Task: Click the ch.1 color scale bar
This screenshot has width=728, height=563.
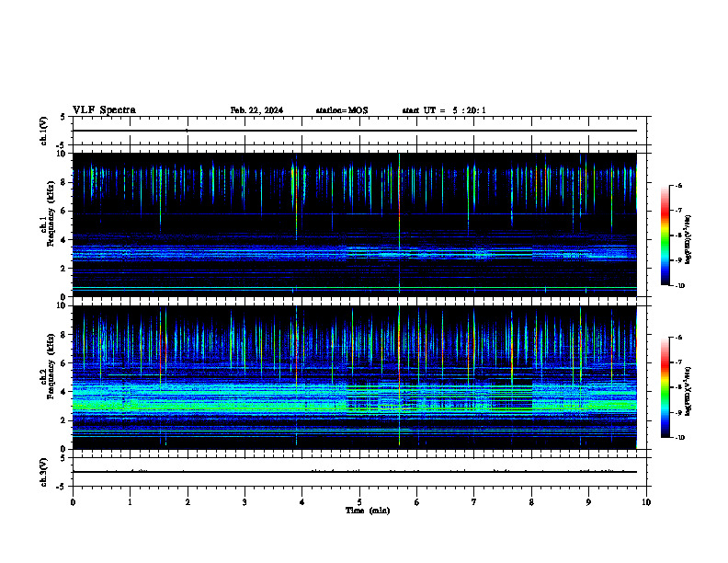Action: coord(665,236)
